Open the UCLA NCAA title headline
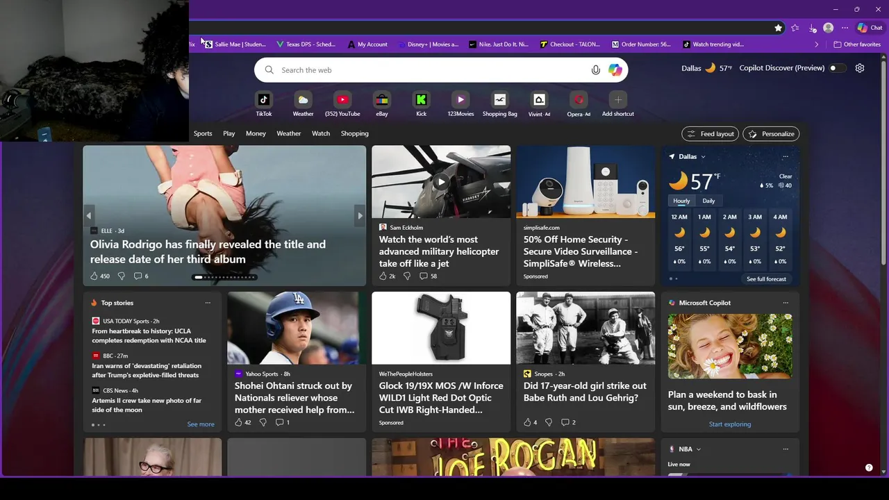 (x=149, y=336)
